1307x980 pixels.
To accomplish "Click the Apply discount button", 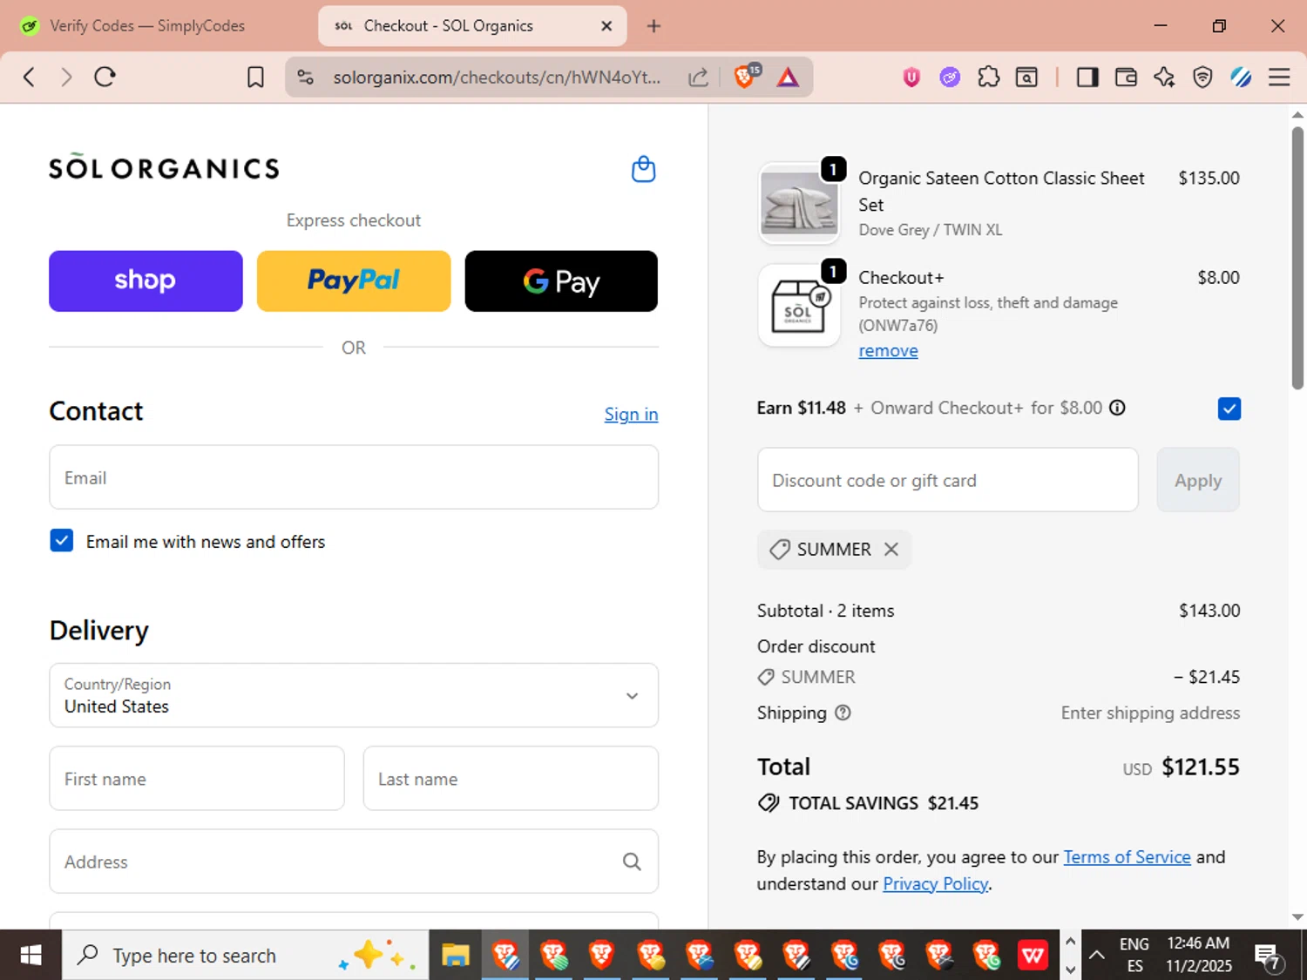I will (1198, 480).
